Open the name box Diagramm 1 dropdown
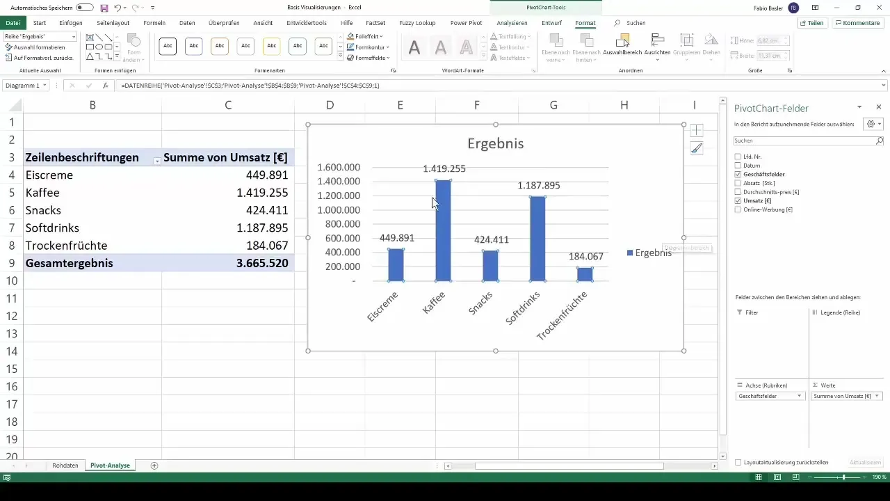890x501 pixels. 45,86
